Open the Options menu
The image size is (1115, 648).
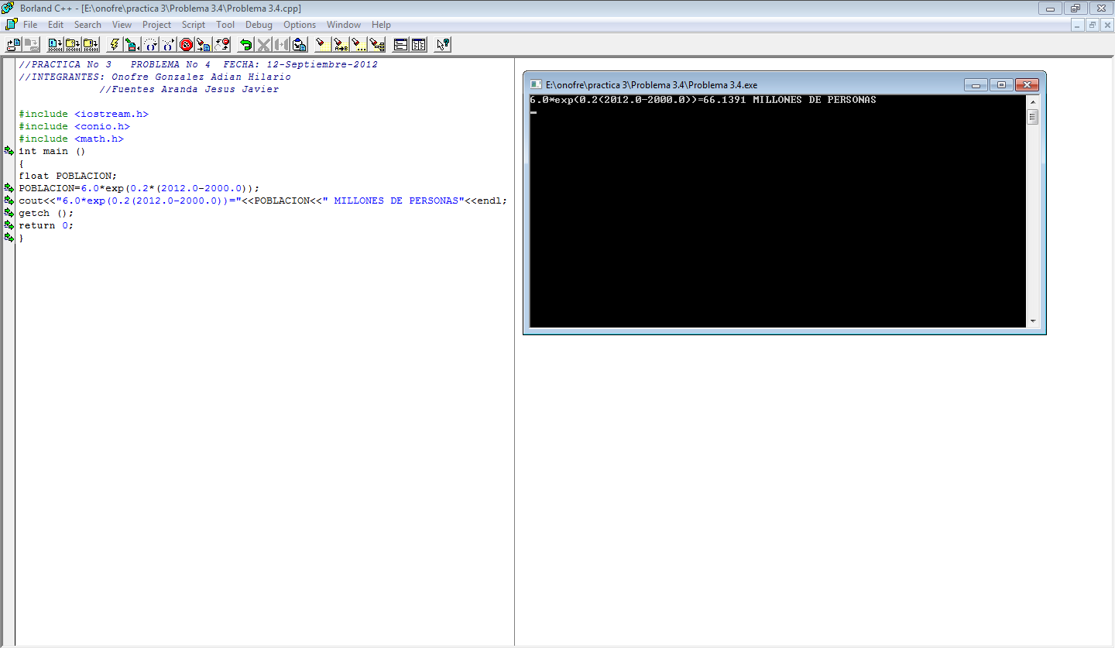pos(300,24)
